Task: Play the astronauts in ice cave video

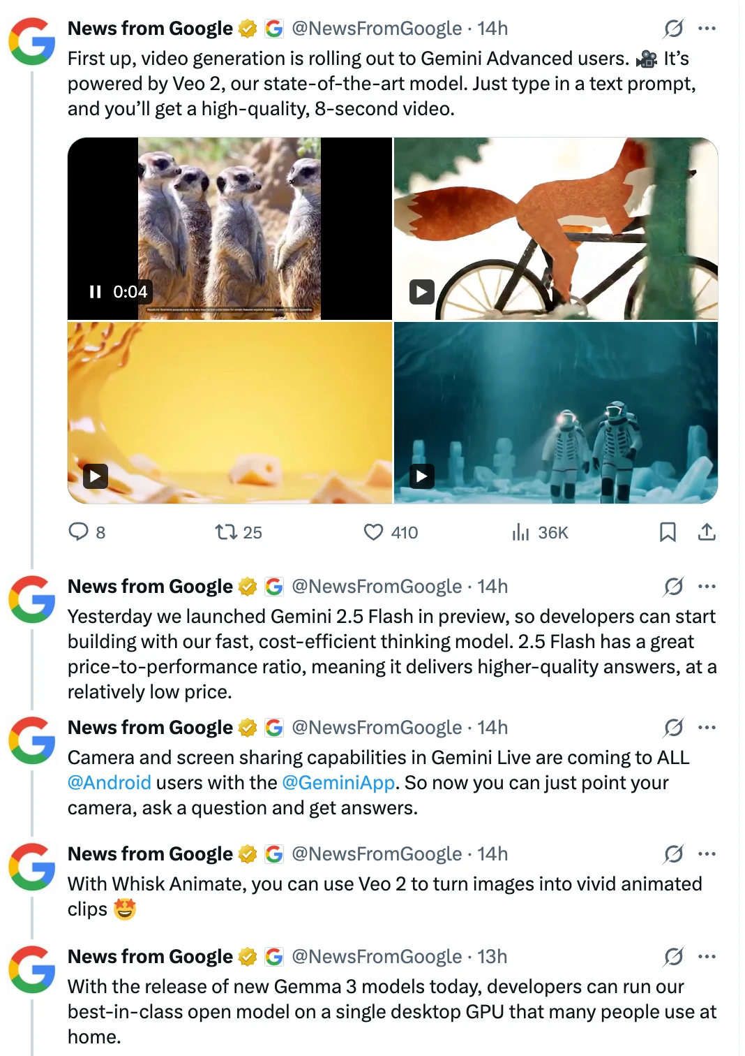Action: tap(422, 476)
